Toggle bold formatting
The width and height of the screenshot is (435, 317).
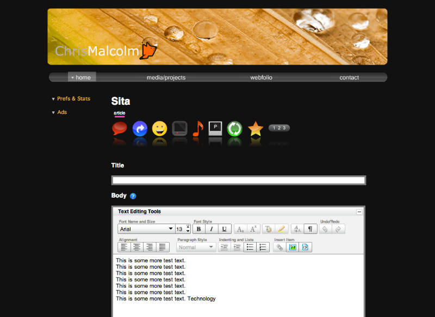pyautogui.click(x=199, y=229)
